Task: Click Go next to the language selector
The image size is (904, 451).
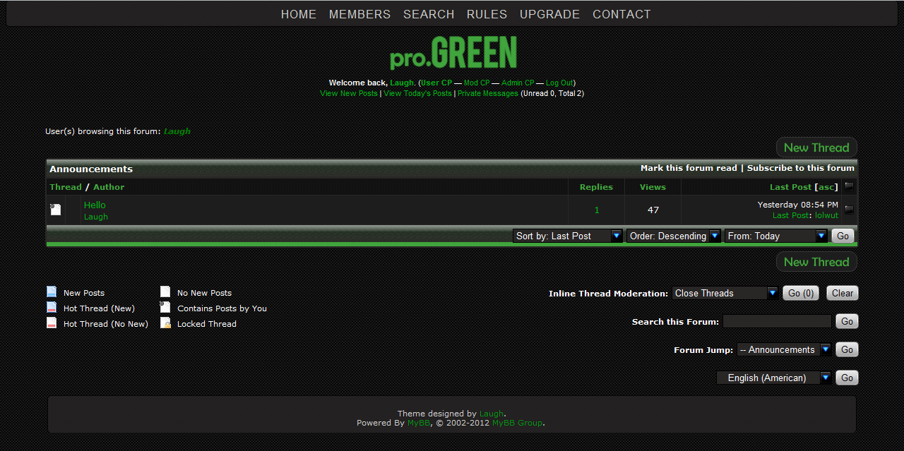Action: point(847,378)
